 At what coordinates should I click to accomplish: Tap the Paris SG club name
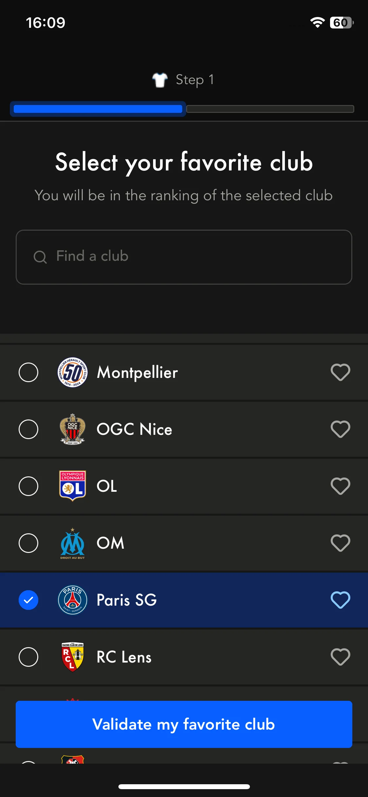(127, 600)
